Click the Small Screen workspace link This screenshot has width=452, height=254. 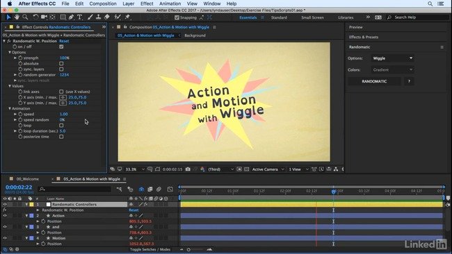[312, 17]
